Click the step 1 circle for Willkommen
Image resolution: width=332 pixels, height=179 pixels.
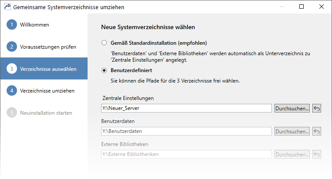pyautogui.click(x=12, y=24)
